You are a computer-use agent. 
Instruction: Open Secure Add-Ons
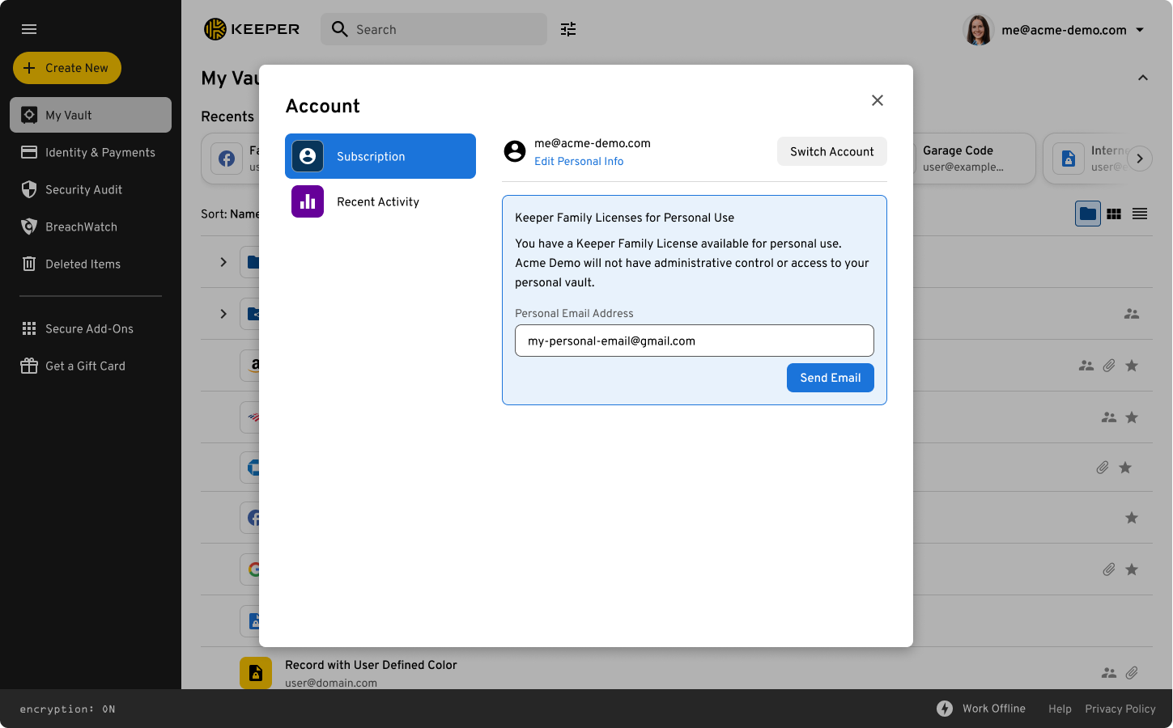pyautogui.click(x=89, y=328)
